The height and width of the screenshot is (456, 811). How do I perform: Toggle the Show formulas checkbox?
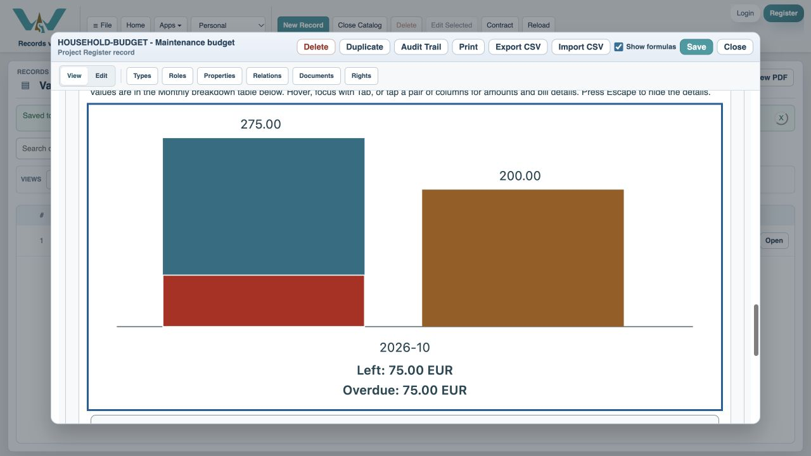619,47
